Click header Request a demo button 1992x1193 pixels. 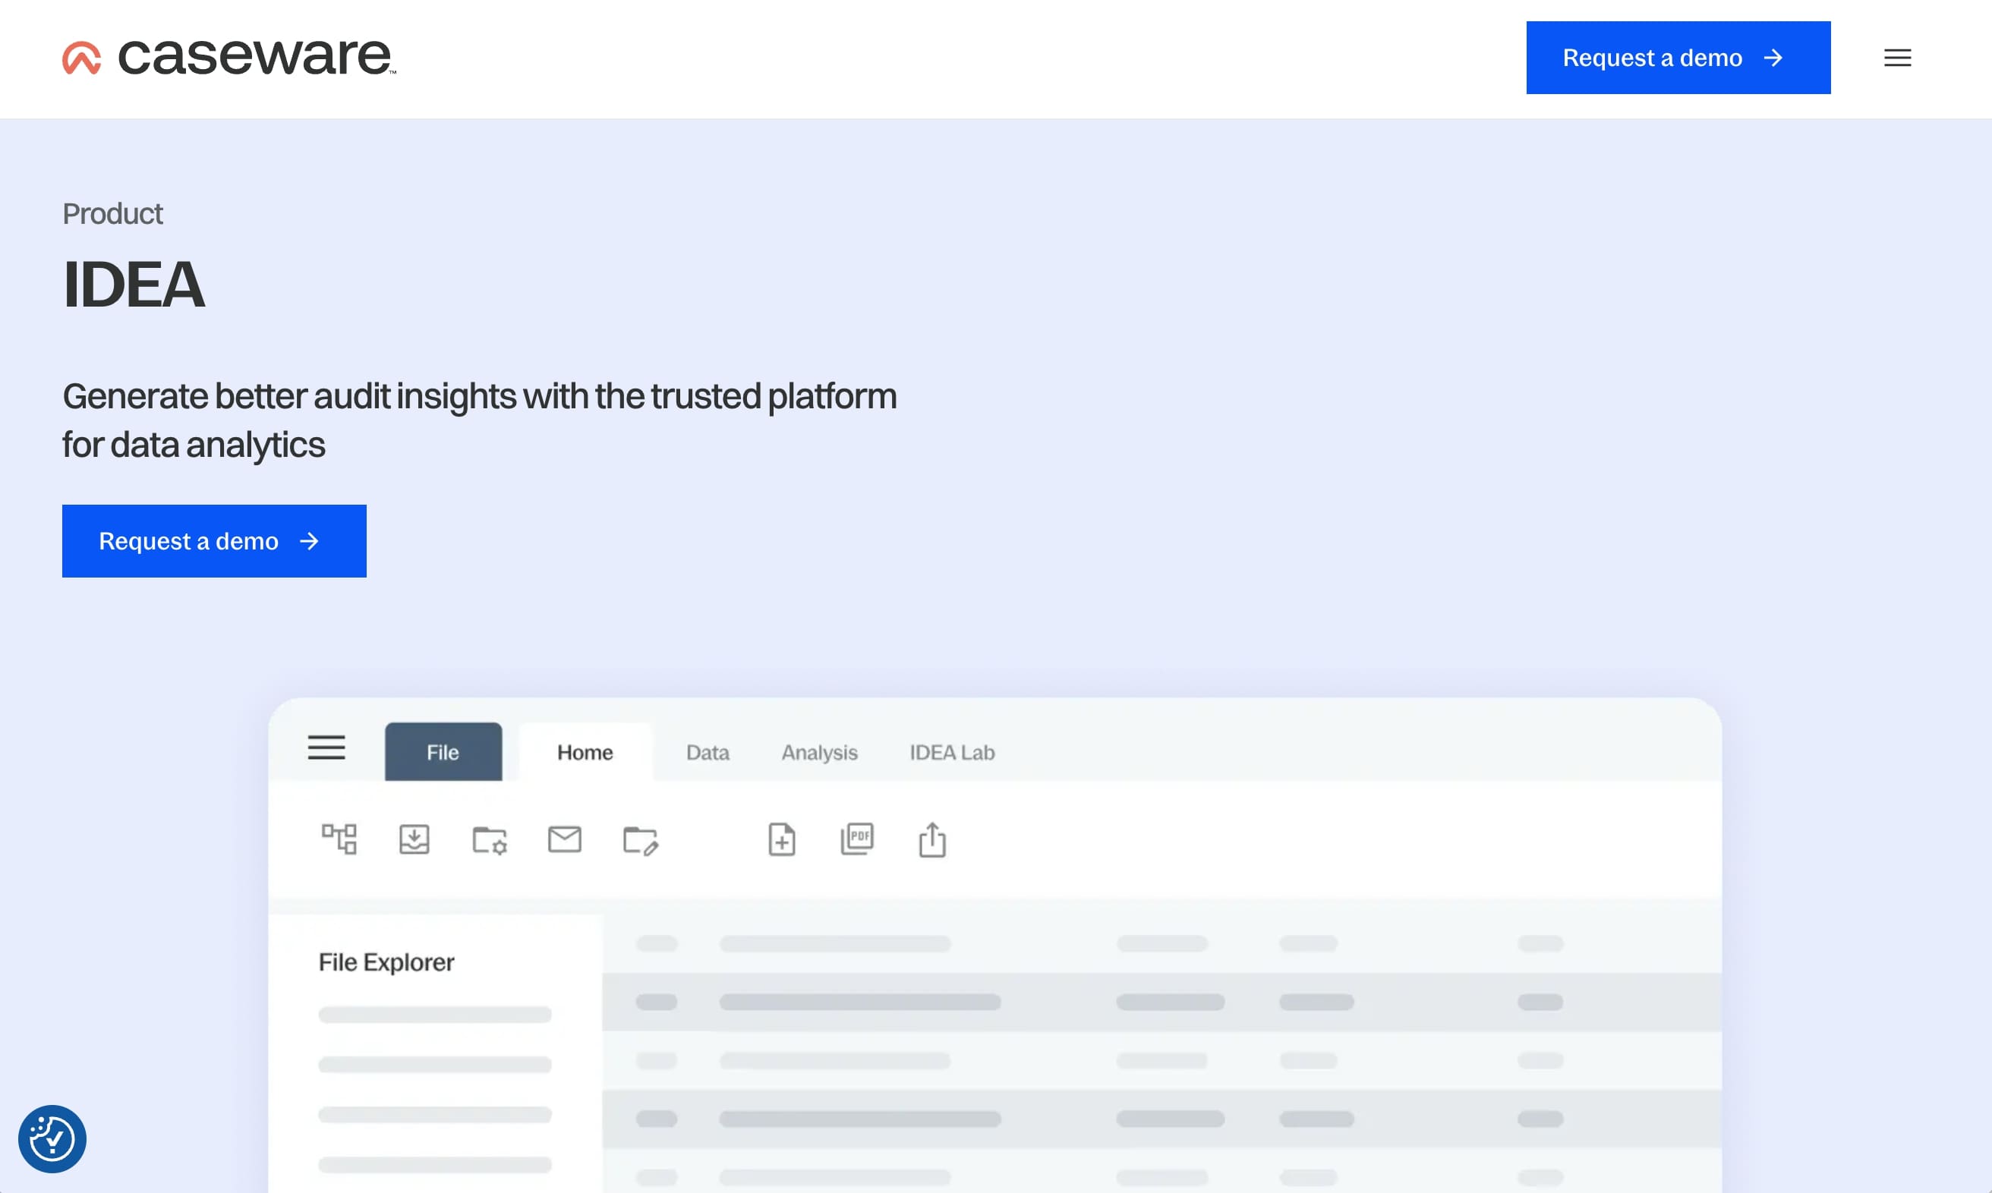(x=1678, y=58)
